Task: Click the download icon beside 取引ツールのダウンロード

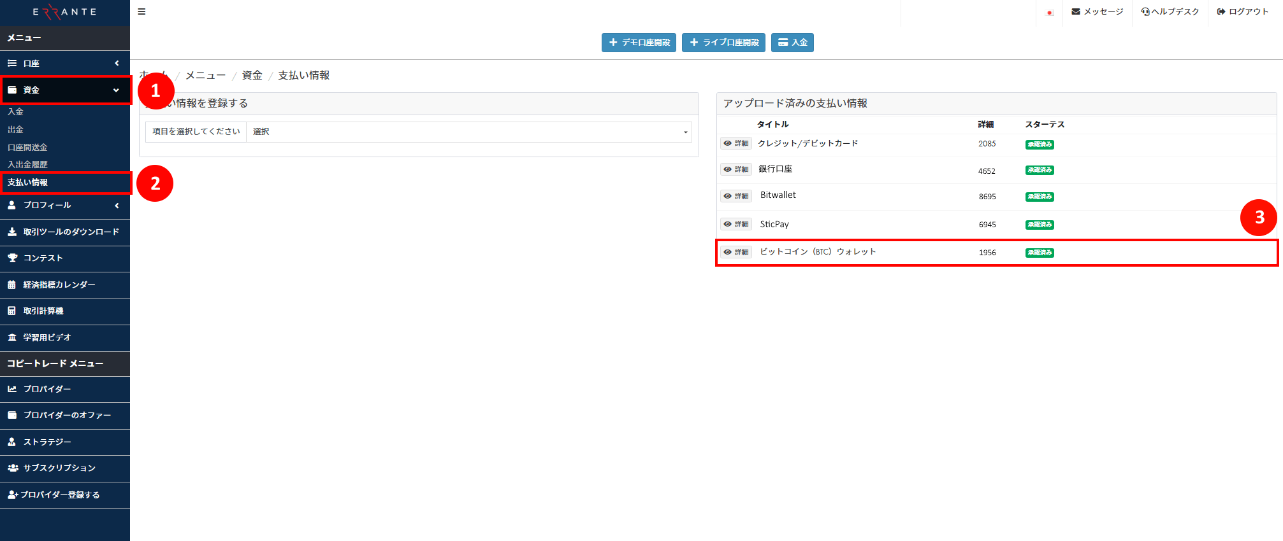Action: pos(11,232)
